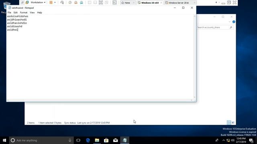Click the text line 'asjdhioashodi'

17,20
